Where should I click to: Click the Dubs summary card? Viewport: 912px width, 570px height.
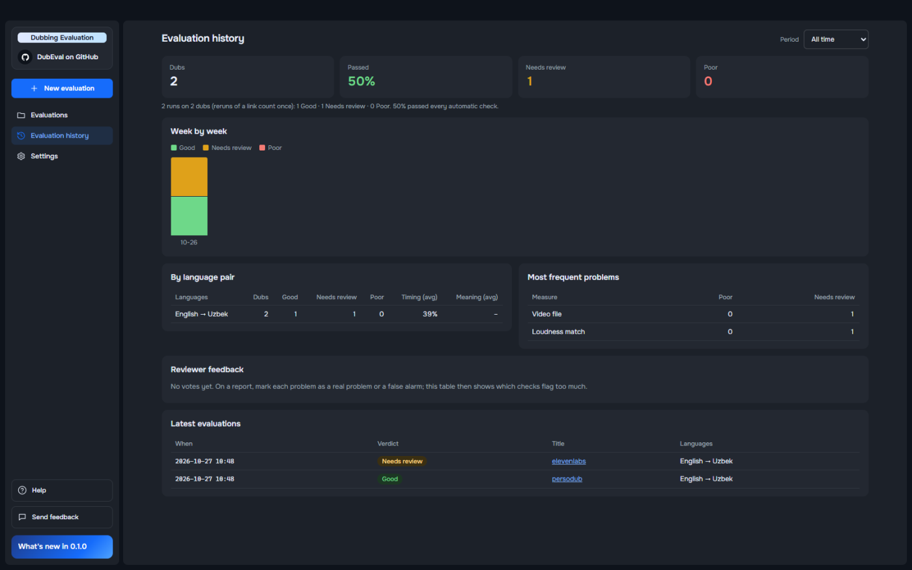pos(248,77)
